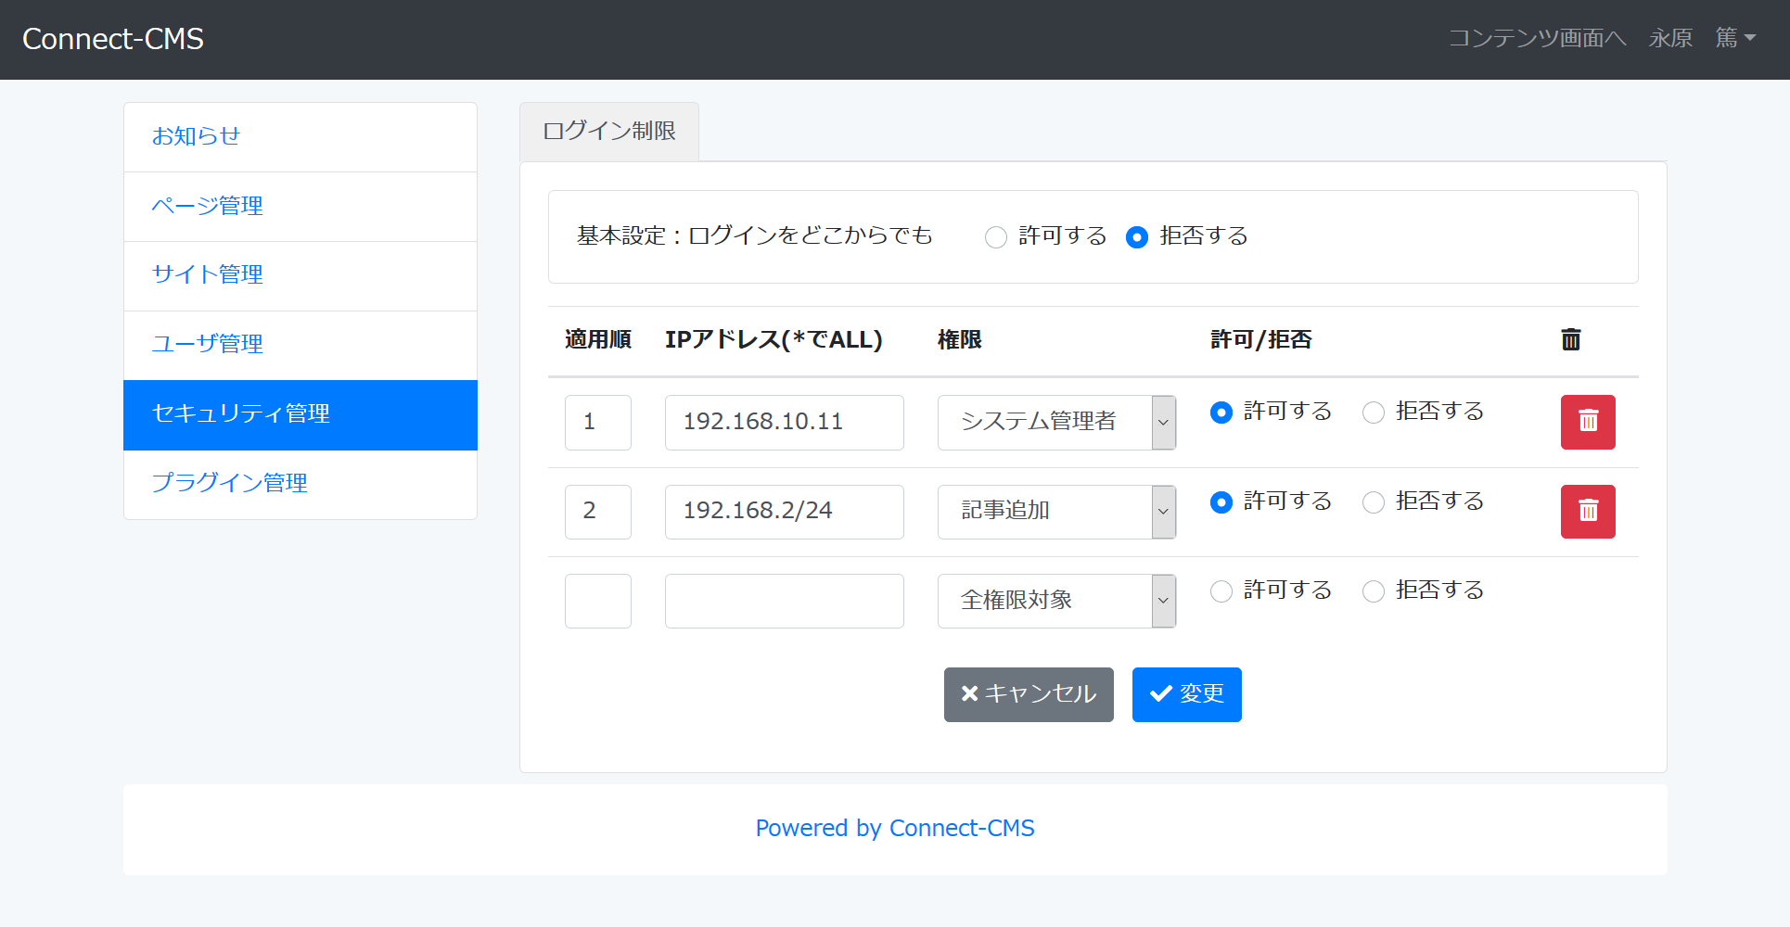Click コンテンツ画面へ in the top navigation
This screenshot has width=1790, height=927.
click(1537, 38)
